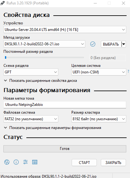Click the ЗАКРЫТЬ button
The height and width of the screenshot is (178, 130).
pyautogui.click(x=113, y=163)
